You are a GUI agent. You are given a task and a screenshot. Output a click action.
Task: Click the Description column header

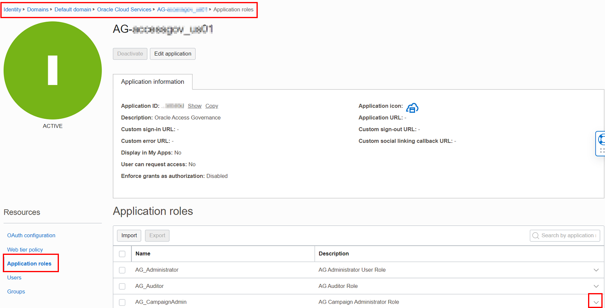pos(334,254)
